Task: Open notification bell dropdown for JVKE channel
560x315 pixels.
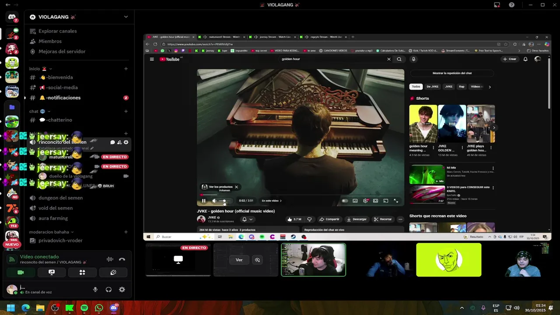Action: [x=247, y=219]
